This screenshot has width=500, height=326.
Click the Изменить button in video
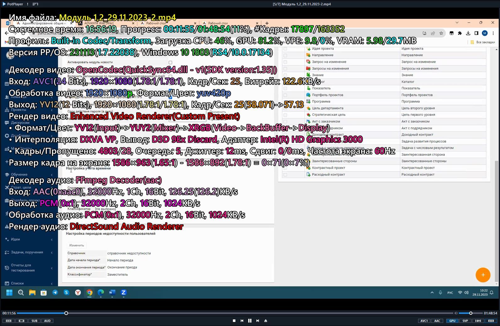pos(77,245)
